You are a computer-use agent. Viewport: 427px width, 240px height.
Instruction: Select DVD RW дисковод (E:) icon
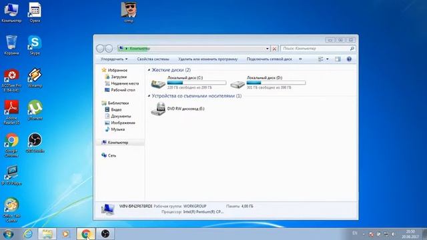coord(158,109)
